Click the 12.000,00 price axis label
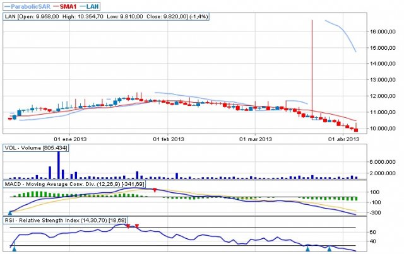This screenshot has width=404, height=254. click(383, 96)
